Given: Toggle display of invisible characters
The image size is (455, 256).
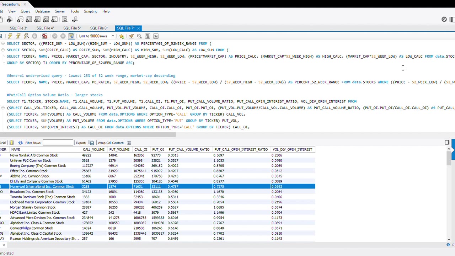Looking at the screenshot, I should 148,36.
